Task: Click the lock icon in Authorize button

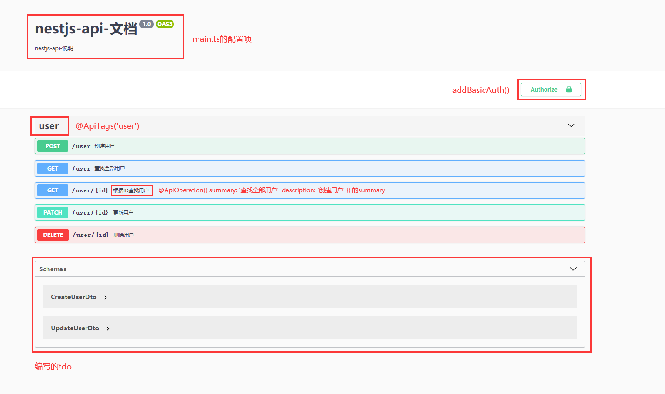Action: point(569,89)
